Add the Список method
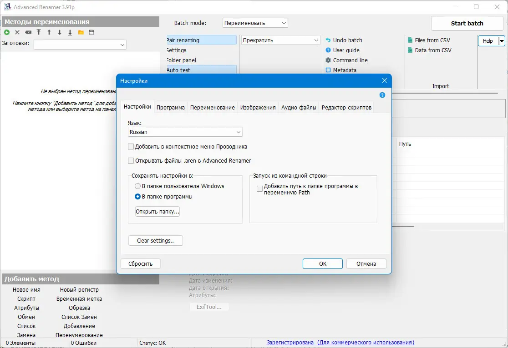 [x=26, y=326]
